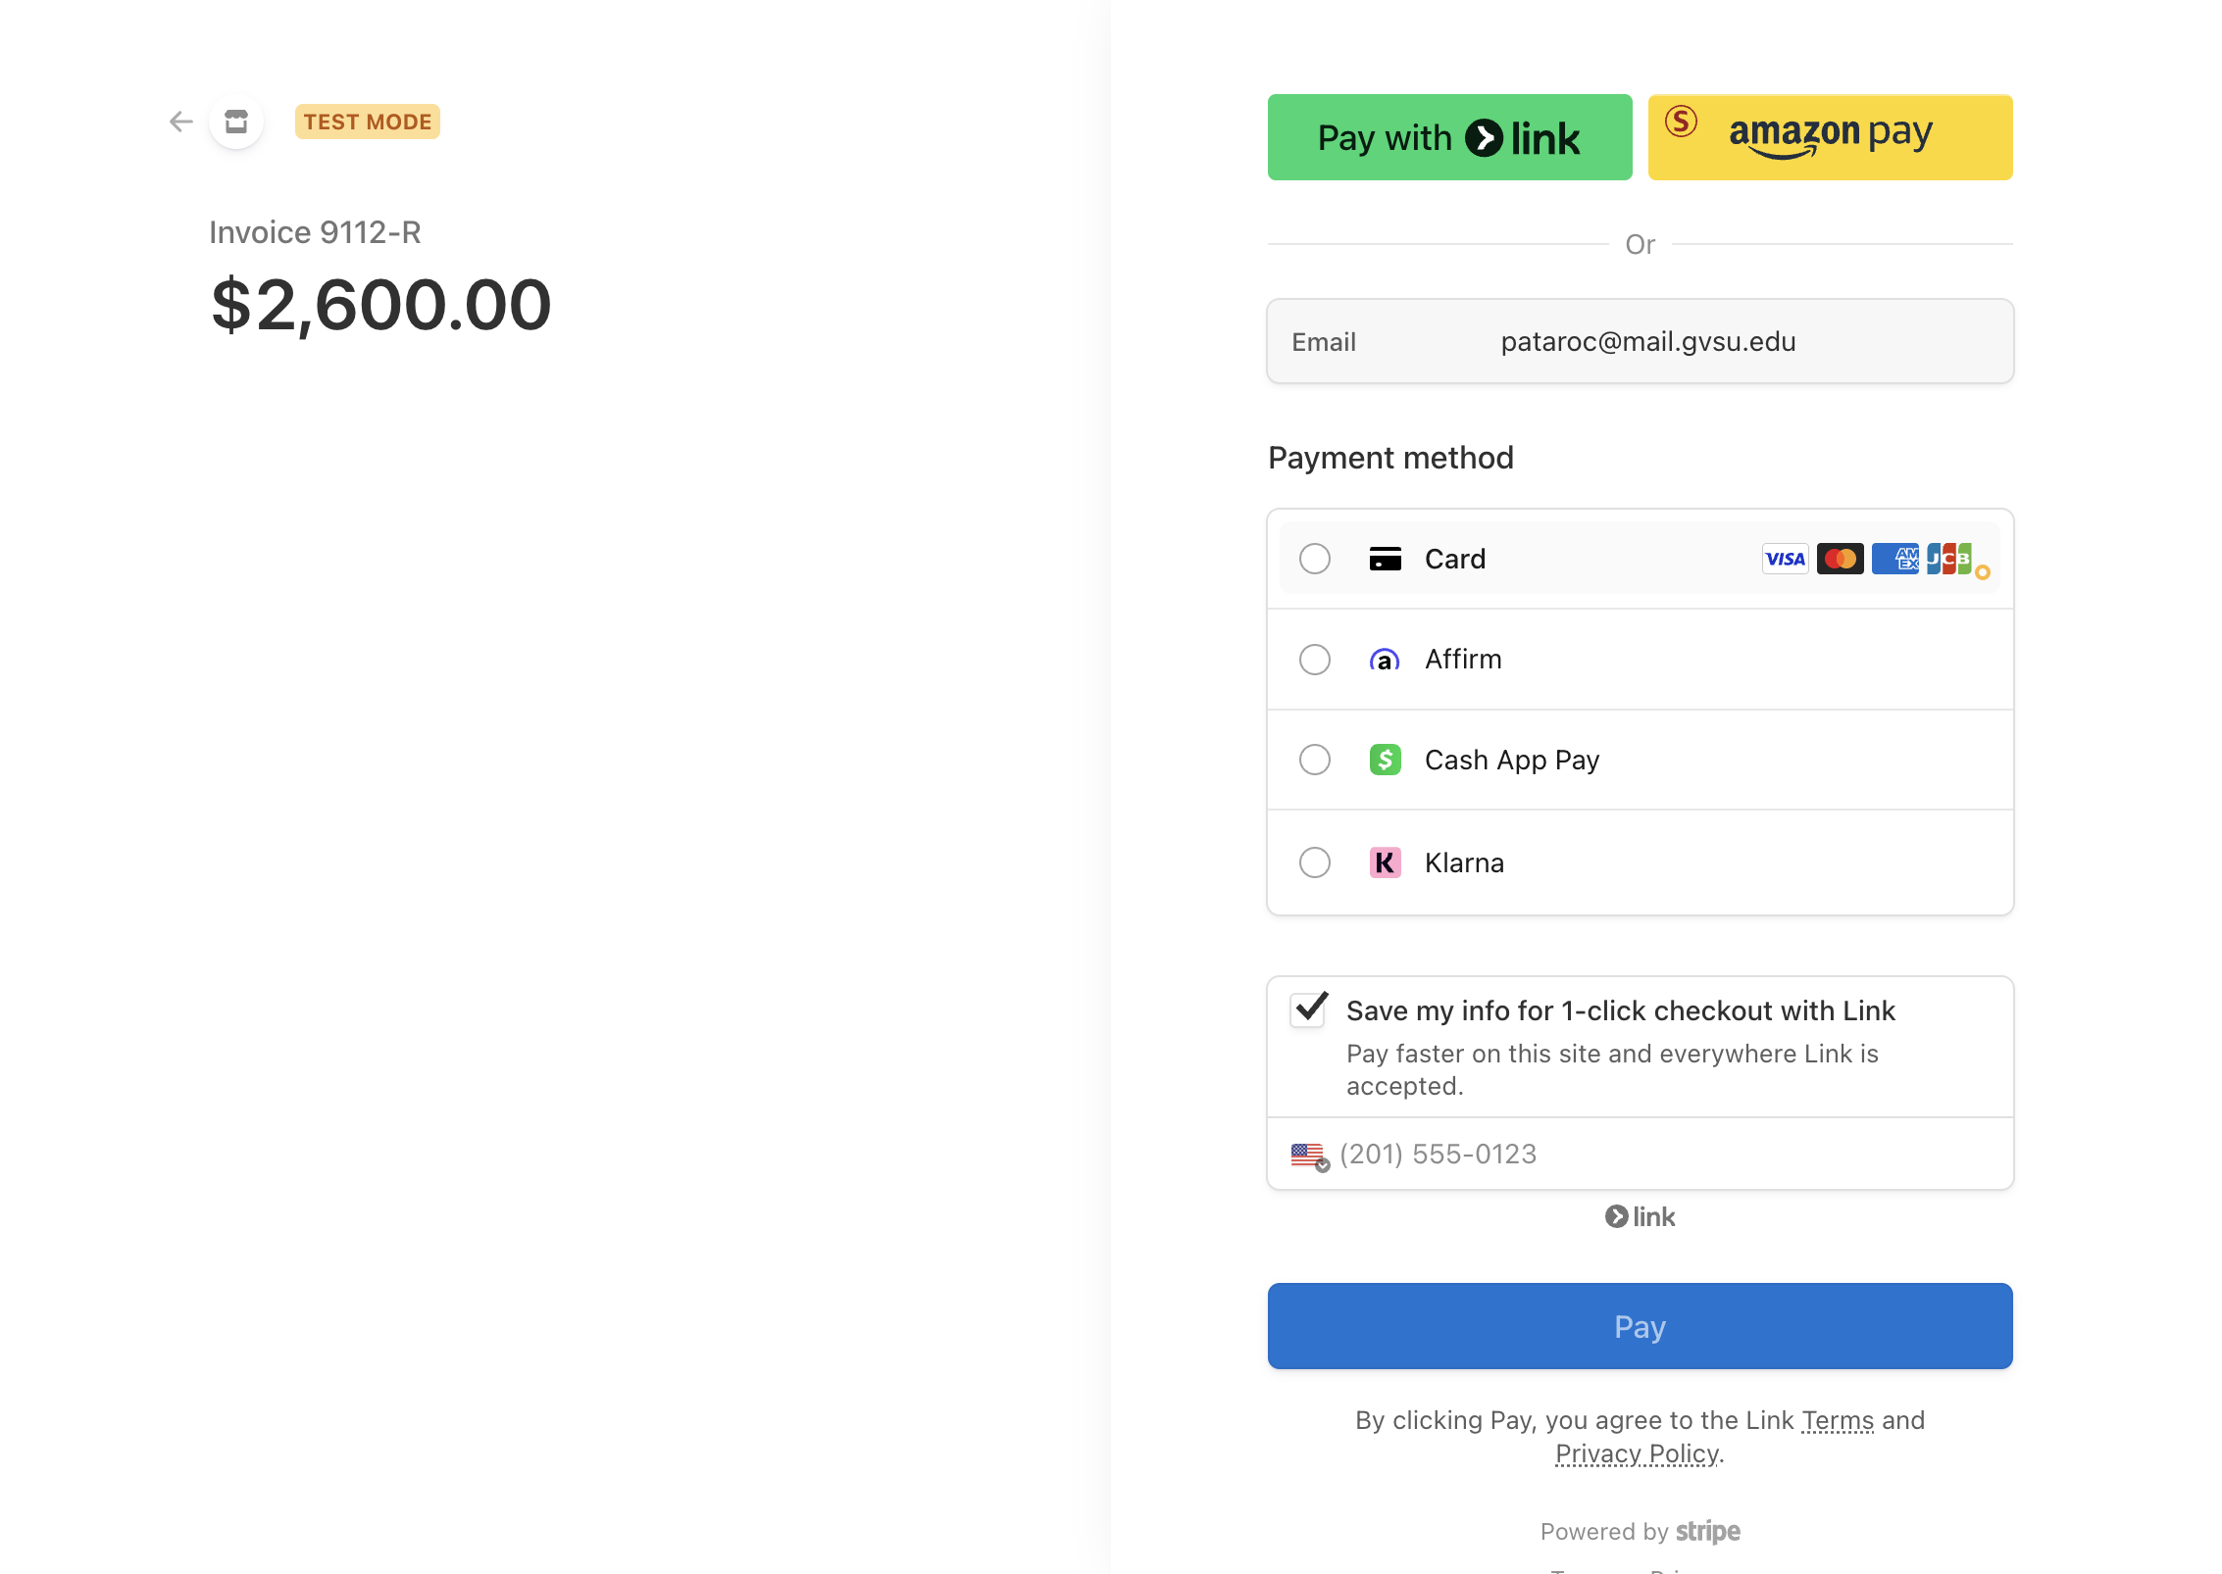This screenshot has width=2222, height=1574.
Task: Open the US flag country code dropdown
Action: click(1310, 1156)
